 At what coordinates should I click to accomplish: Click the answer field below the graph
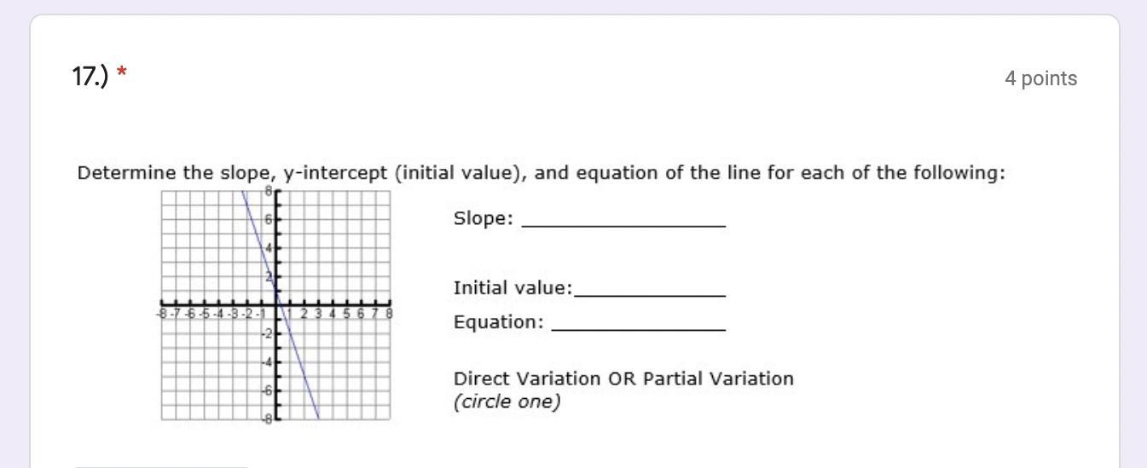click(x=162, y=466)
